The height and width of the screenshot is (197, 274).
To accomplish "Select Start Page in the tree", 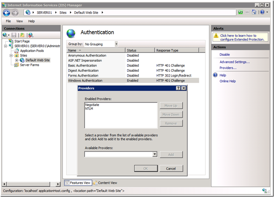I will click(22, 41).
